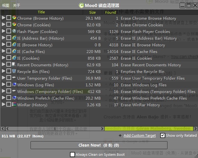Expand the Flash Player (Cookies) row
The height and width of the screenshot is (158, 198).
pos(3,31)
